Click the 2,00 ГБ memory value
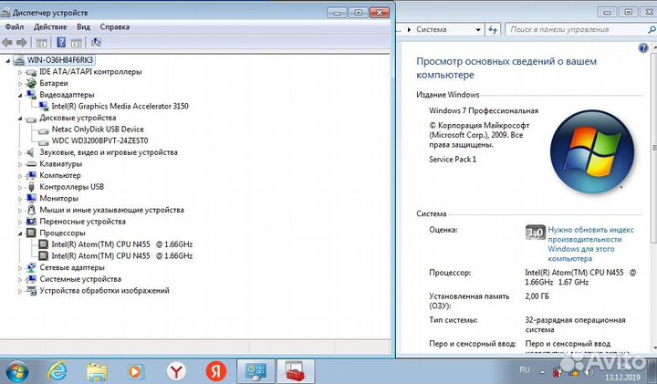This screenshot has height=384, width=657. pos(537,296)
